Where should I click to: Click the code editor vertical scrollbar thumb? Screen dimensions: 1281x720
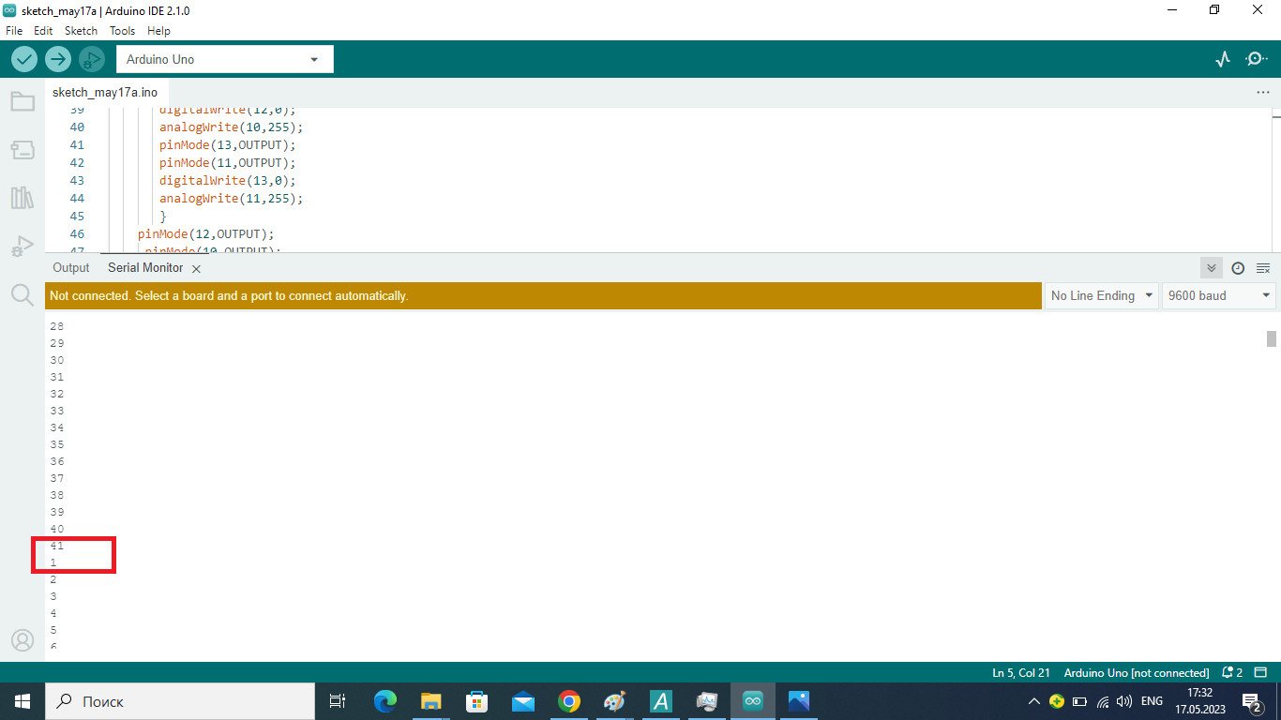click(x=1276, y=116)
